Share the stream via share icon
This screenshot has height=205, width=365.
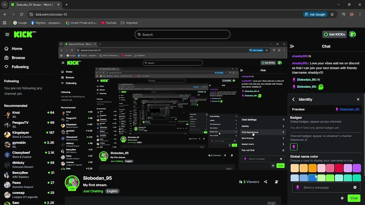(x=265, y=182)
